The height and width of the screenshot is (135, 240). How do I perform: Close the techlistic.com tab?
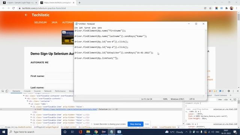click(x=73, y=3)
